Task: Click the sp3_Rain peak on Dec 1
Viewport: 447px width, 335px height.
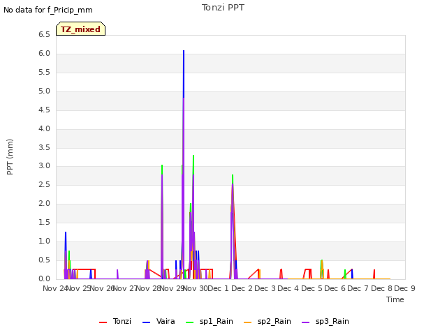Action: tap(233, 184)
